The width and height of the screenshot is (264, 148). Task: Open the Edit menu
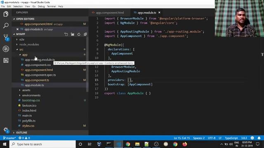coord(9,7)
